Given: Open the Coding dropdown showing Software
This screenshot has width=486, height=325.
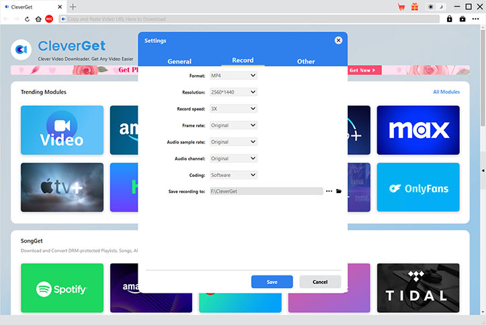Looking at the screenshot, I should point(234,175).
